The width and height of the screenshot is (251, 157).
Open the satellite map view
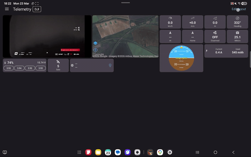click(x=125, y=36)
